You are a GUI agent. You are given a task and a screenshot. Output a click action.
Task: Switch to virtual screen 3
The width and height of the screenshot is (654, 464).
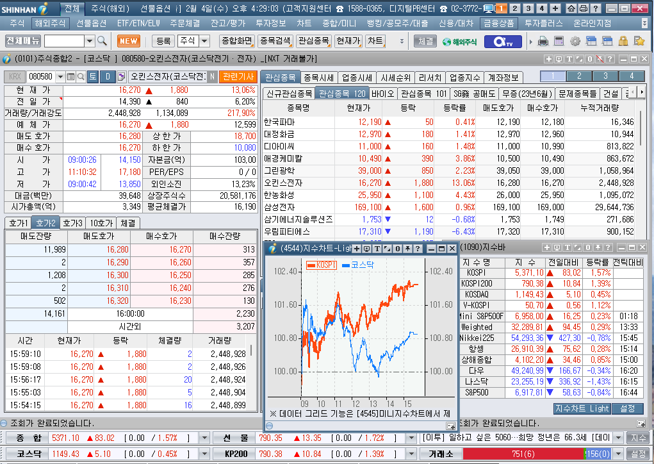(x=528, y=8)
